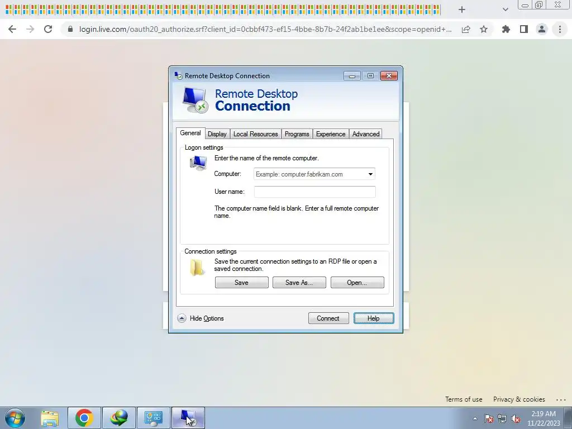The width and height of the screenshot is (572, 429).
Task: Click Show desktop strip beside clock
Action: pos(569,418)
